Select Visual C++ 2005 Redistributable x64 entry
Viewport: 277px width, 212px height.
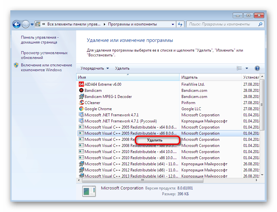point(130,127)
